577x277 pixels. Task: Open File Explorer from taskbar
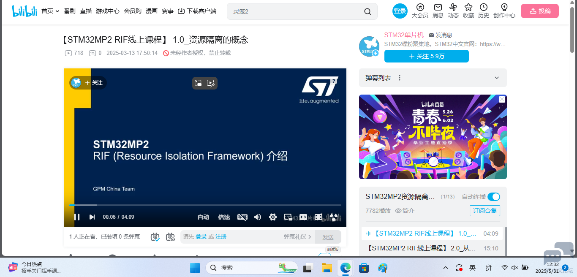(327, 268)
